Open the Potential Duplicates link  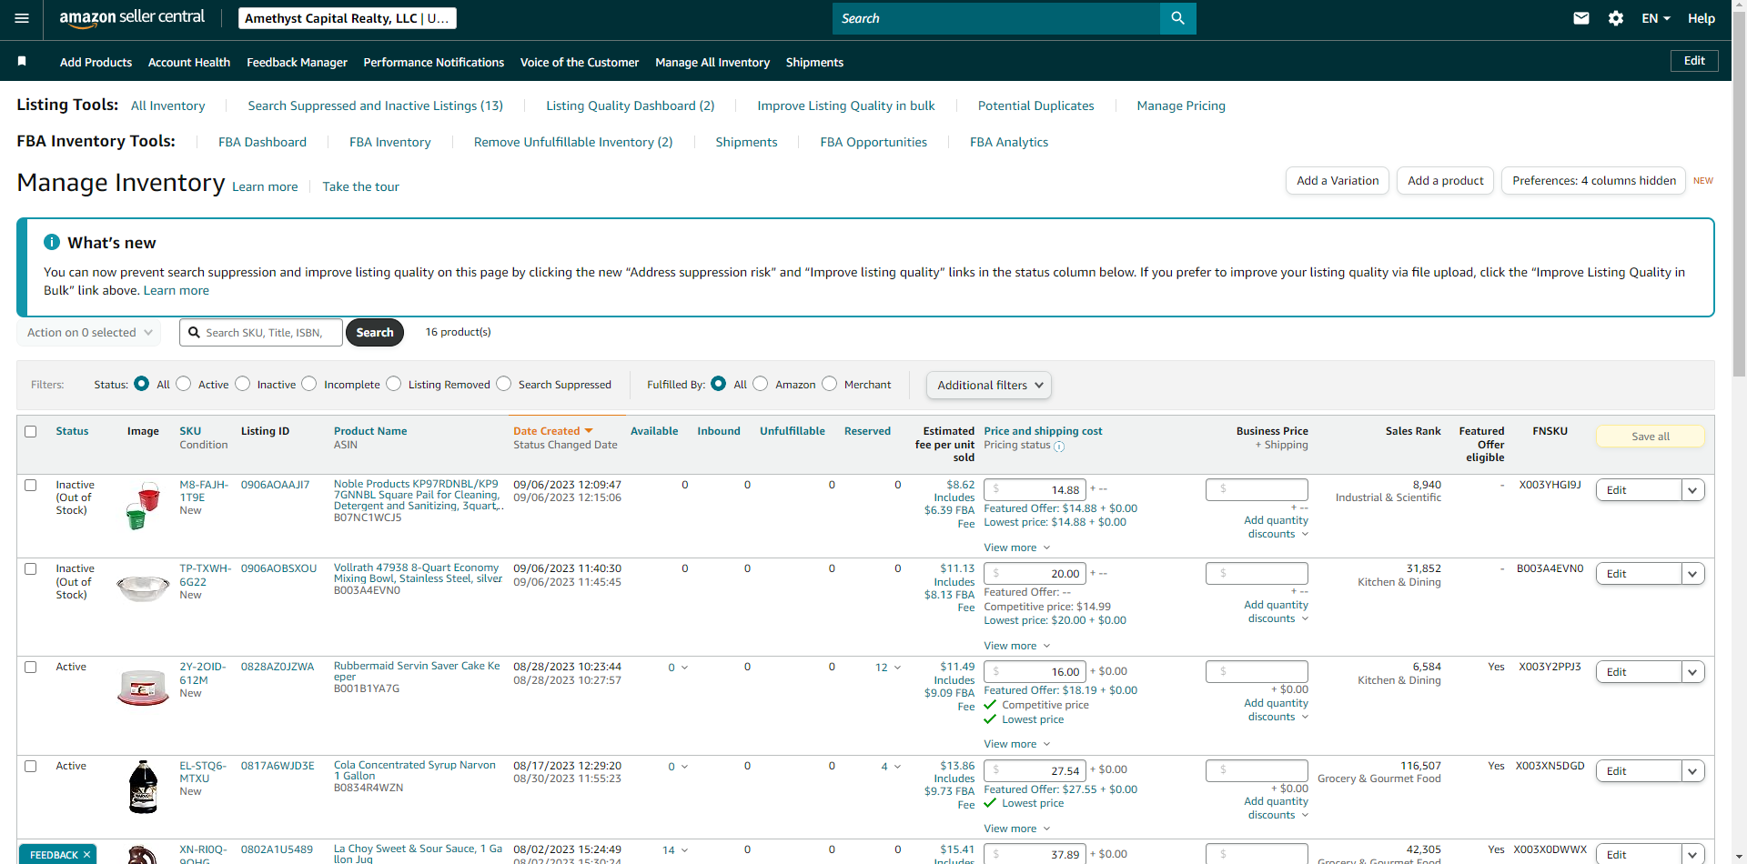pos(1035,105)
